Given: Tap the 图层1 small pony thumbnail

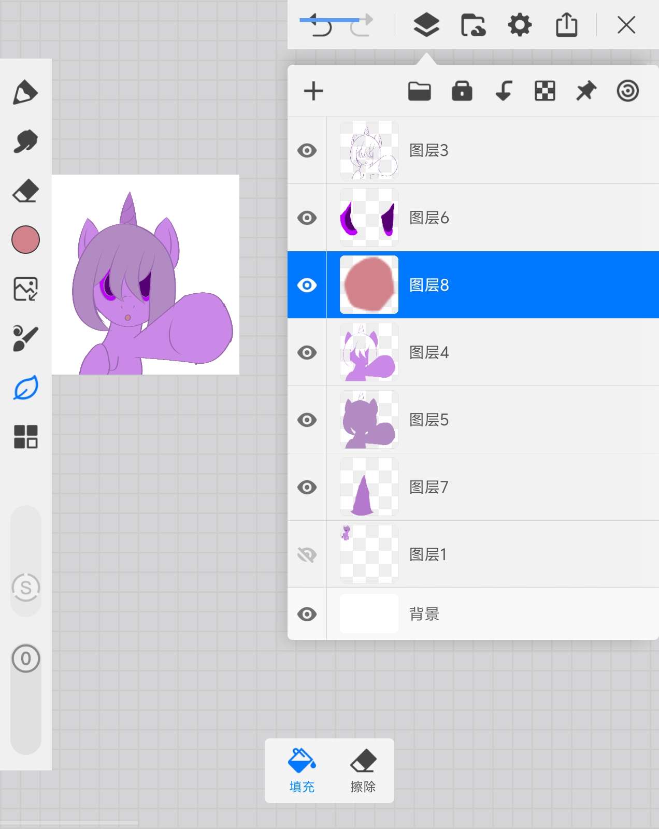Looking at the screenshot, I should (x=369, y=554).
